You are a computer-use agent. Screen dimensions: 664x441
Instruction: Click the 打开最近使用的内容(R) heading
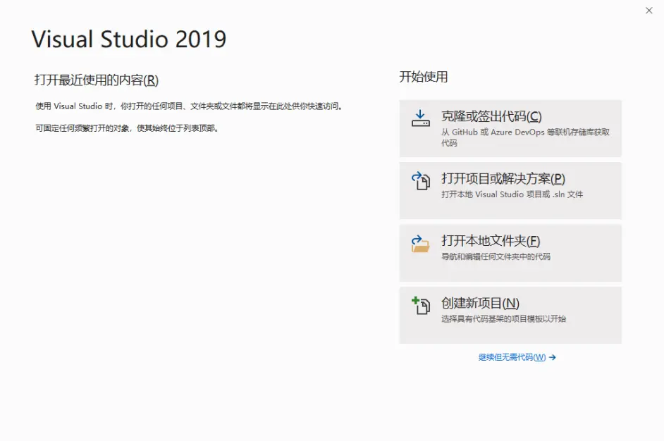click(97, 80)
